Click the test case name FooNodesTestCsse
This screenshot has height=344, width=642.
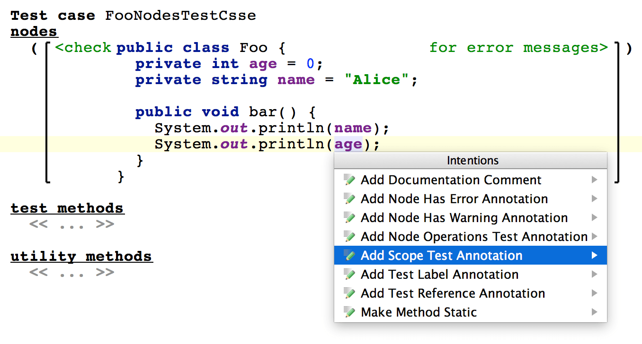coord(180,16)
